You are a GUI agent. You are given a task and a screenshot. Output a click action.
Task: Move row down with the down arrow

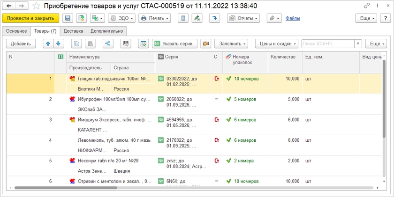point(58,44)
